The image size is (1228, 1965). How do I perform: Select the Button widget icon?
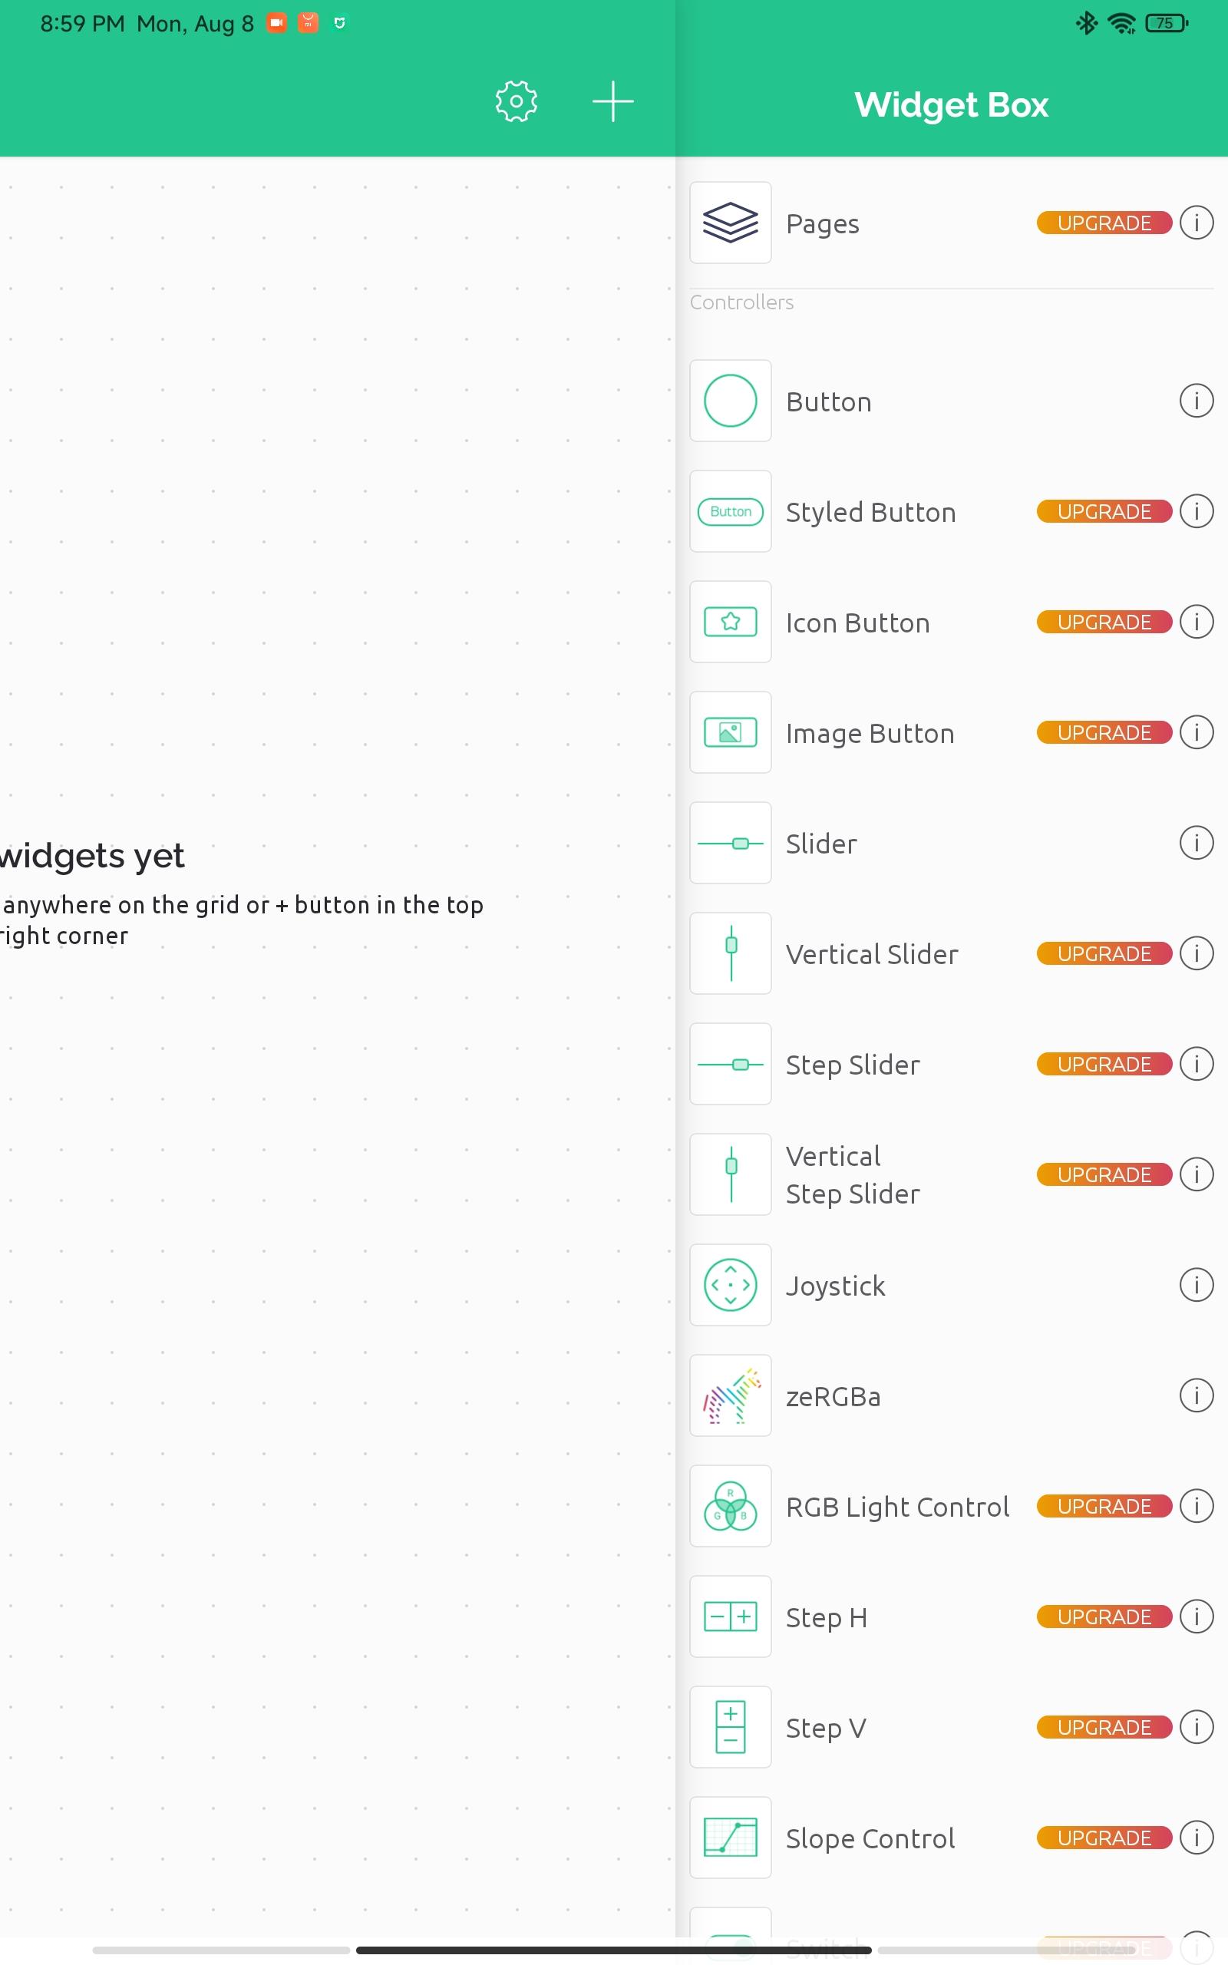[730, 401]
